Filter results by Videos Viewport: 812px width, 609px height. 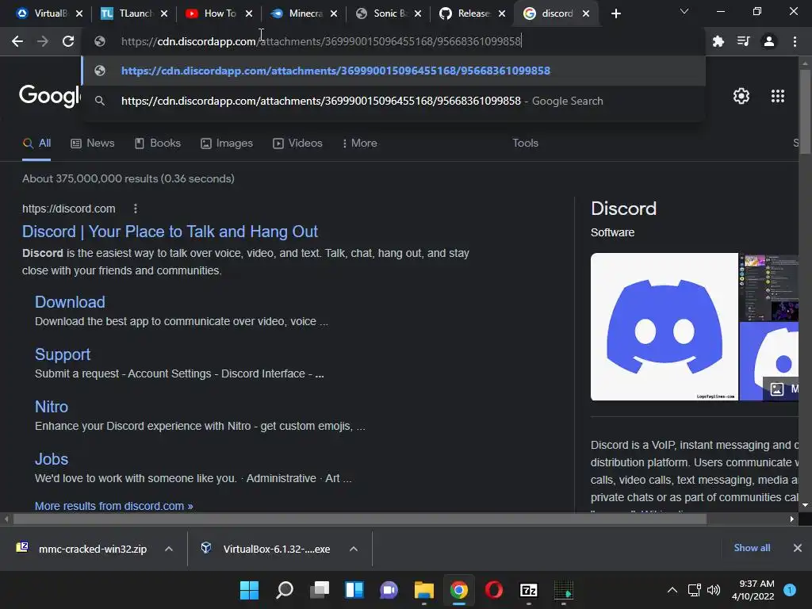(298, 144)
